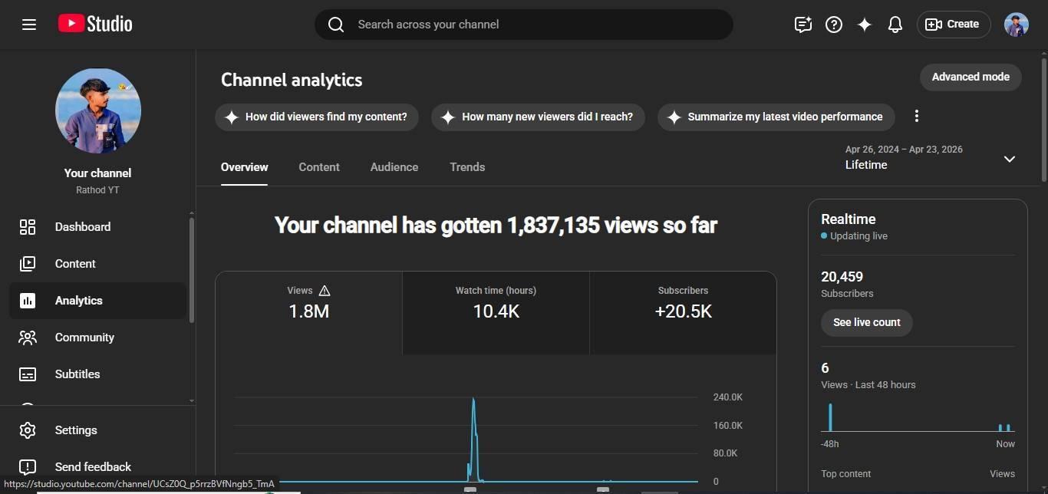1048x494 pixels.
Task: Switch to the Trends tab
Action: 467,167
